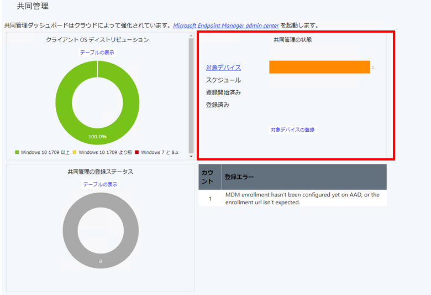Click the 100.0% label on the green donut
Viewport: 431px width, 295px height.
[97, 136]
